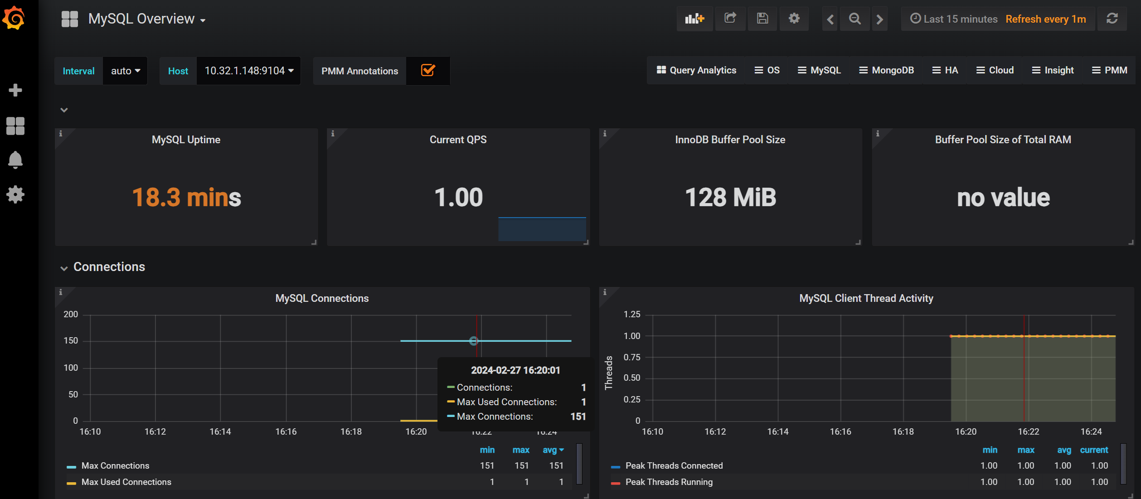1141x499 pixels.
Task: Open the Create plus menu in sidebar
Action: point(15,90)
